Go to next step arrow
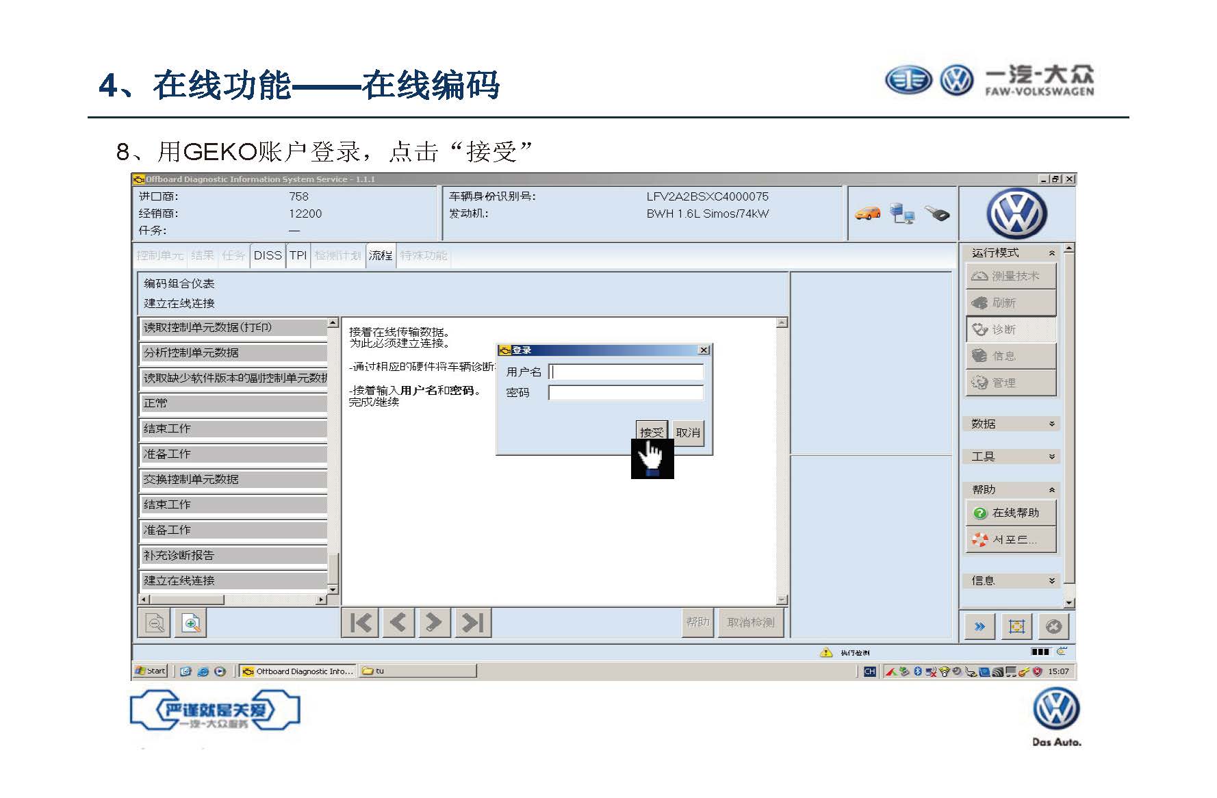Image resolution: width=1217 pixels, height=798 pixels. click(434, 623)
